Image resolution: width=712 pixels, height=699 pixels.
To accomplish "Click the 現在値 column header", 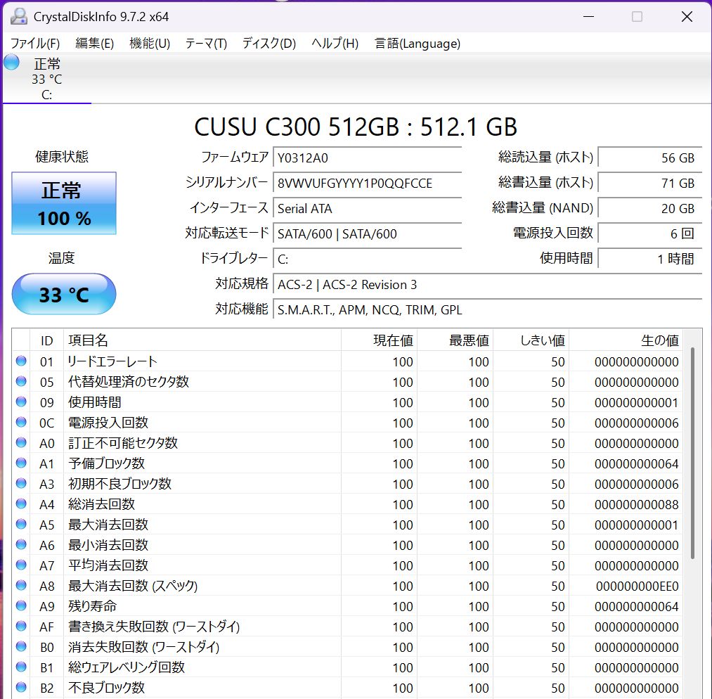I will click(379, 340).
